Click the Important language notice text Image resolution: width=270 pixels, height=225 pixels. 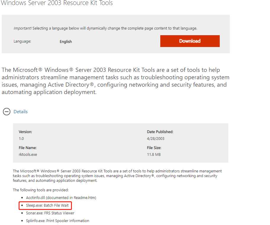[x=105, y=28]
